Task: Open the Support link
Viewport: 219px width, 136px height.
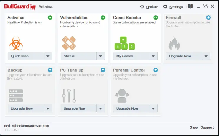Action: click(x=207, y=127)
